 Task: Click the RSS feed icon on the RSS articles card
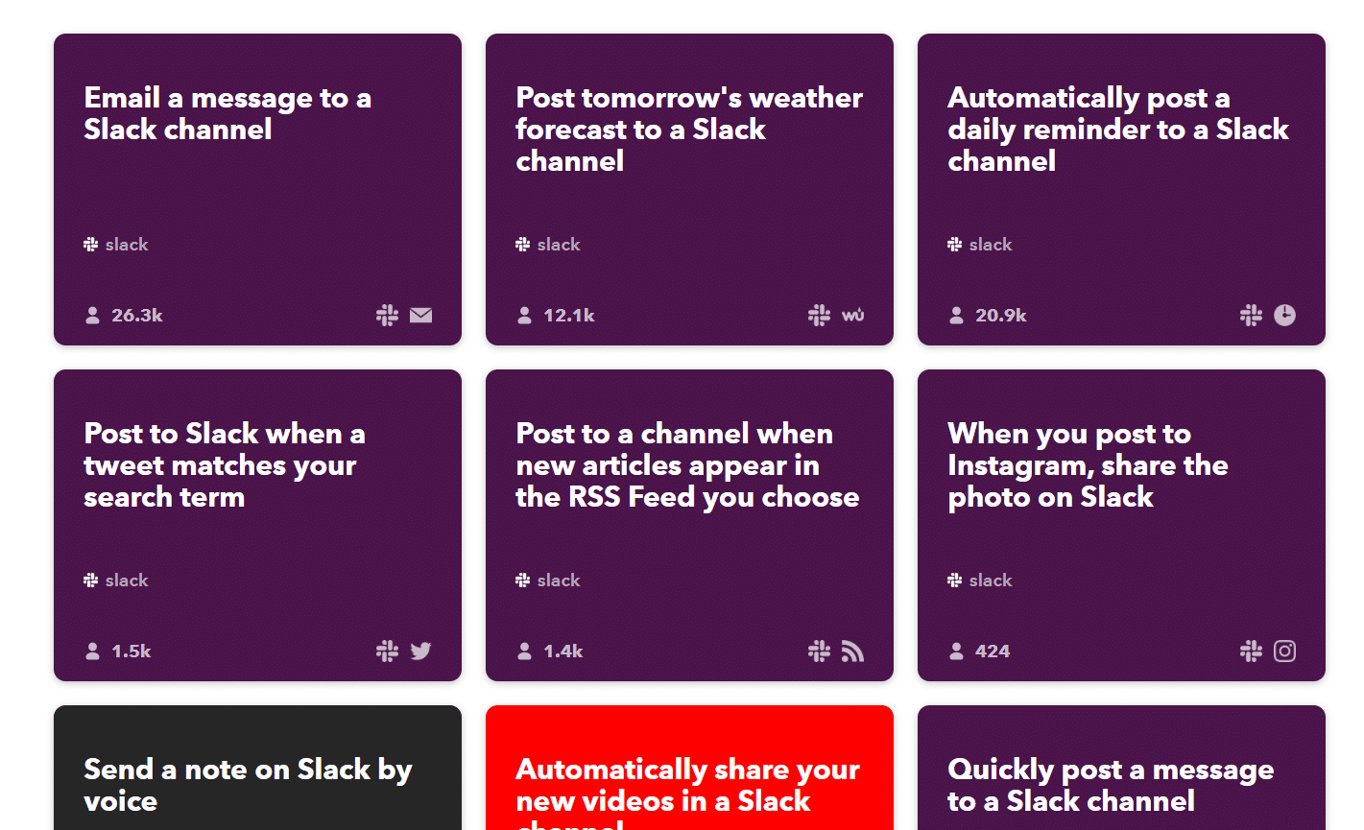click(x=852, y=651)
